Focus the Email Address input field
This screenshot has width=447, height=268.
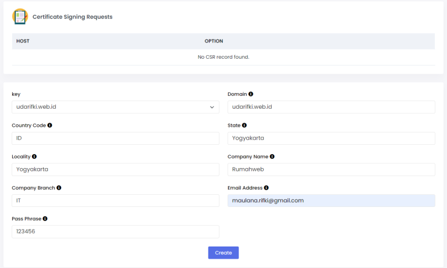331,201
